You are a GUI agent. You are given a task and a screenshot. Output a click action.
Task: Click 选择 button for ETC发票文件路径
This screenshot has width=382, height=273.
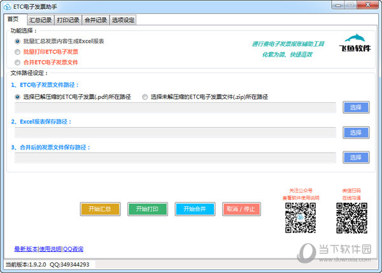355,108
